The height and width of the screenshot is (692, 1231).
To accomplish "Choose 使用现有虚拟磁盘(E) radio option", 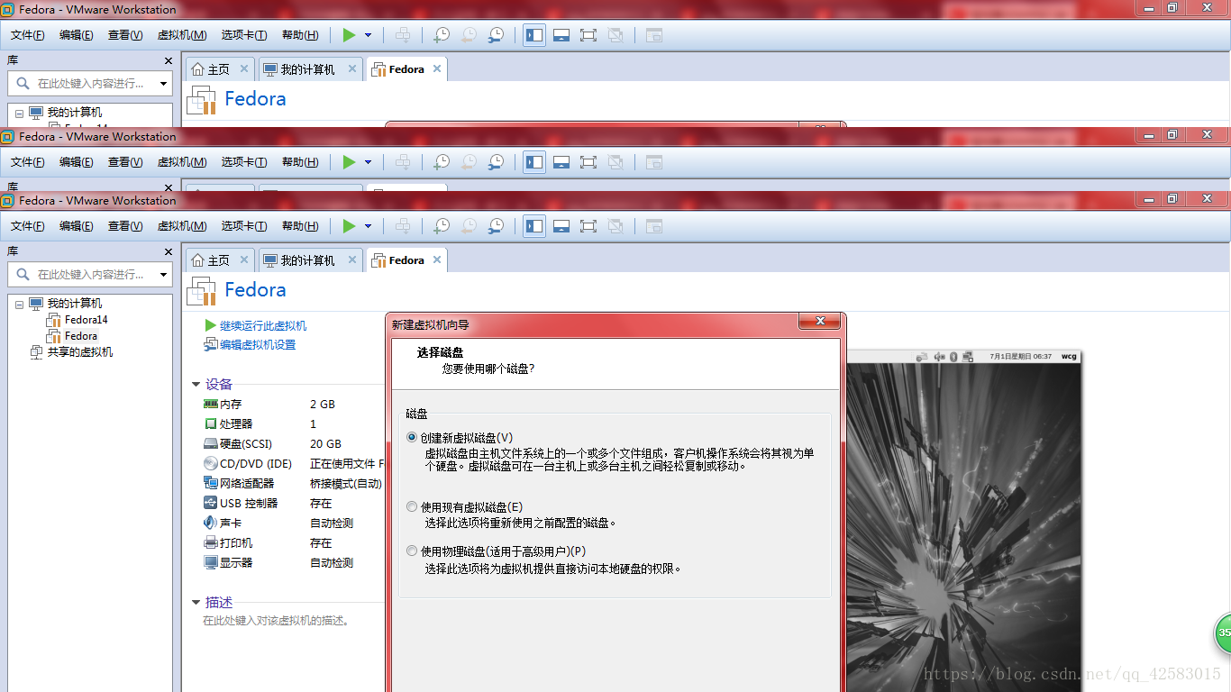I will tap(412, 506).
